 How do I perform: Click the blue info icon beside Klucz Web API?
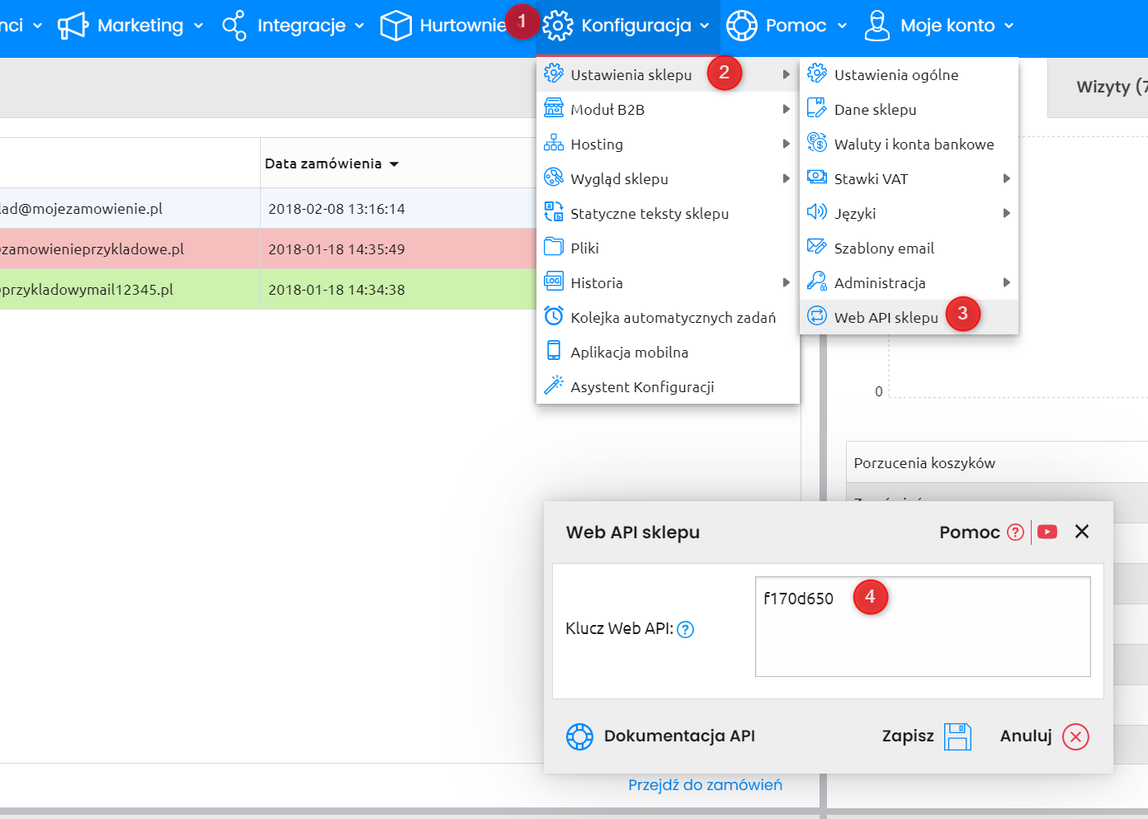(686, 629)
